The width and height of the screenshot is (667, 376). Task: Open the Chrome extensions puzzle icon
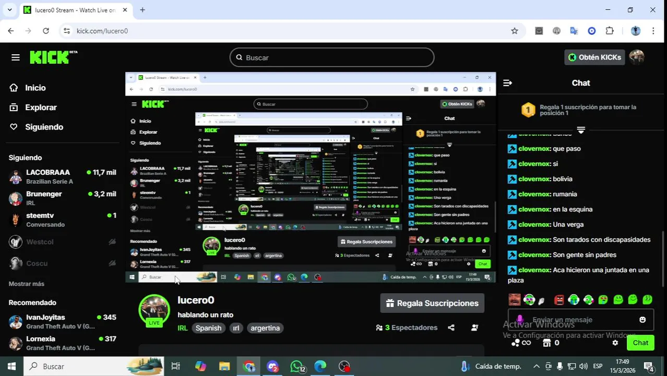(610, 31)
